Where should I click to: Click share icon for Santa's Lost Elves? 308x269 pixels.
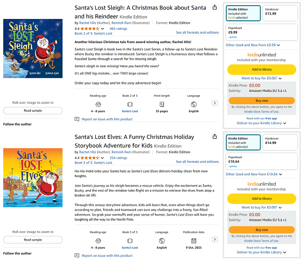click(x=215, y=137)
